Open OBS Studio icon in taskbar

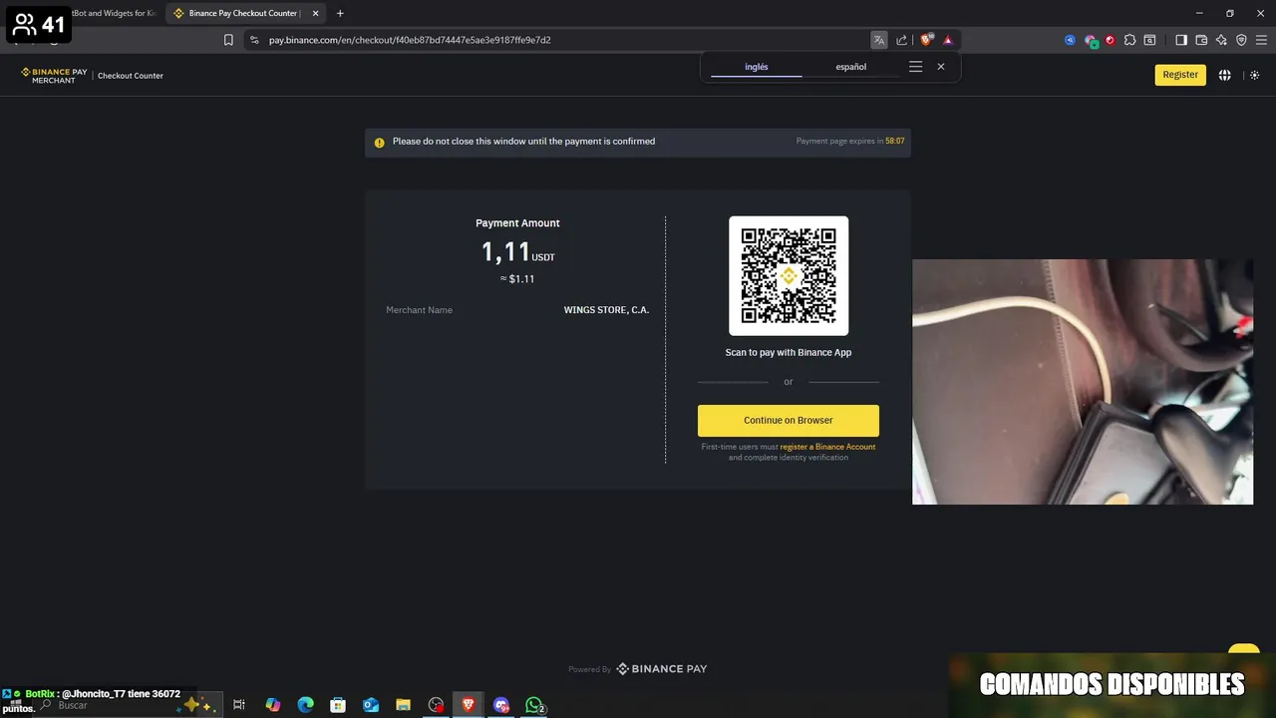(436, 705)
